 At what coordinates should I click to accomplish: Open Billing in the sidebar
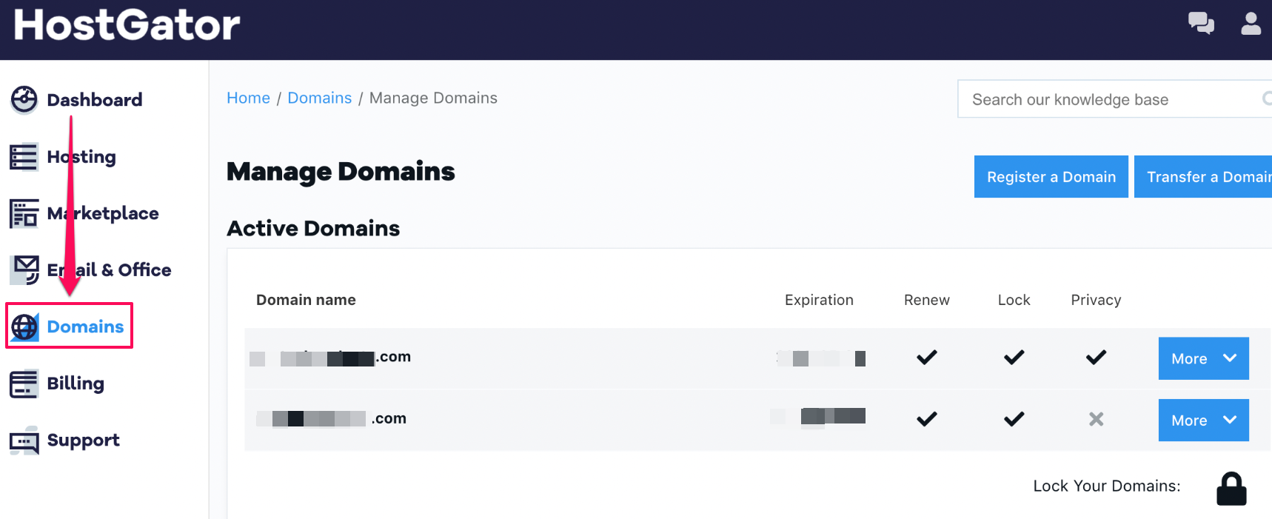pos(76,384)
